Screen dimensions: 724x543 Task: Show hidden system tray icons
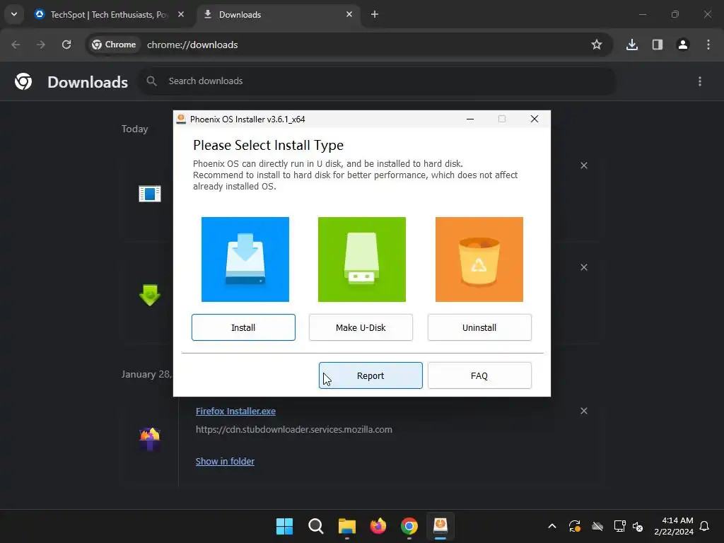point(551,526)
